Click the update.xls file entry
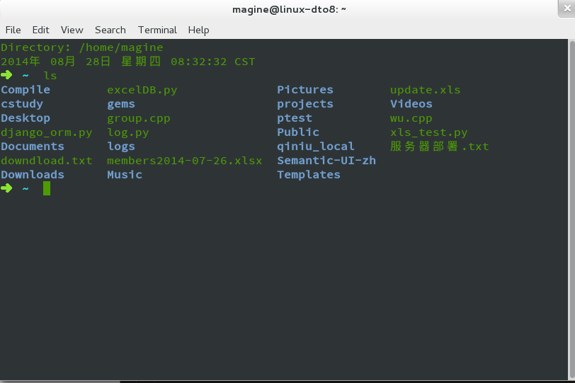The height and width of the screenshot is (383, 575). (425, 90)
